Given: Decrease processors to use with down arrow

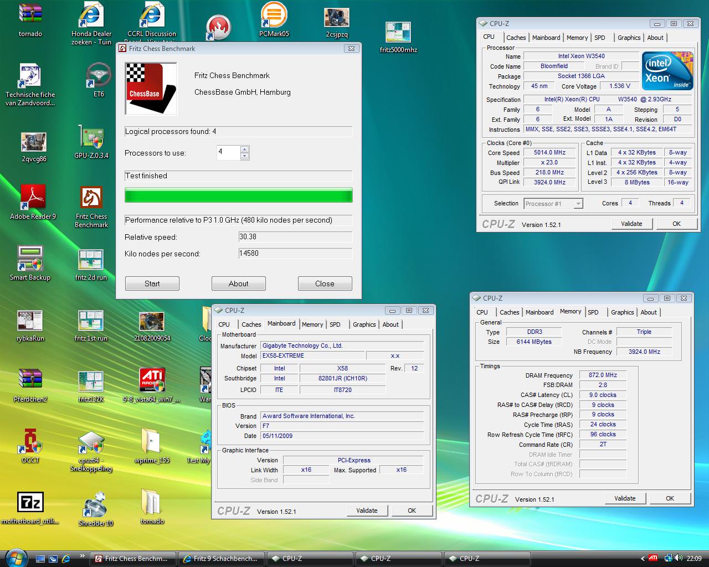Looking at the screenshot, I should (x=245, y=156).
